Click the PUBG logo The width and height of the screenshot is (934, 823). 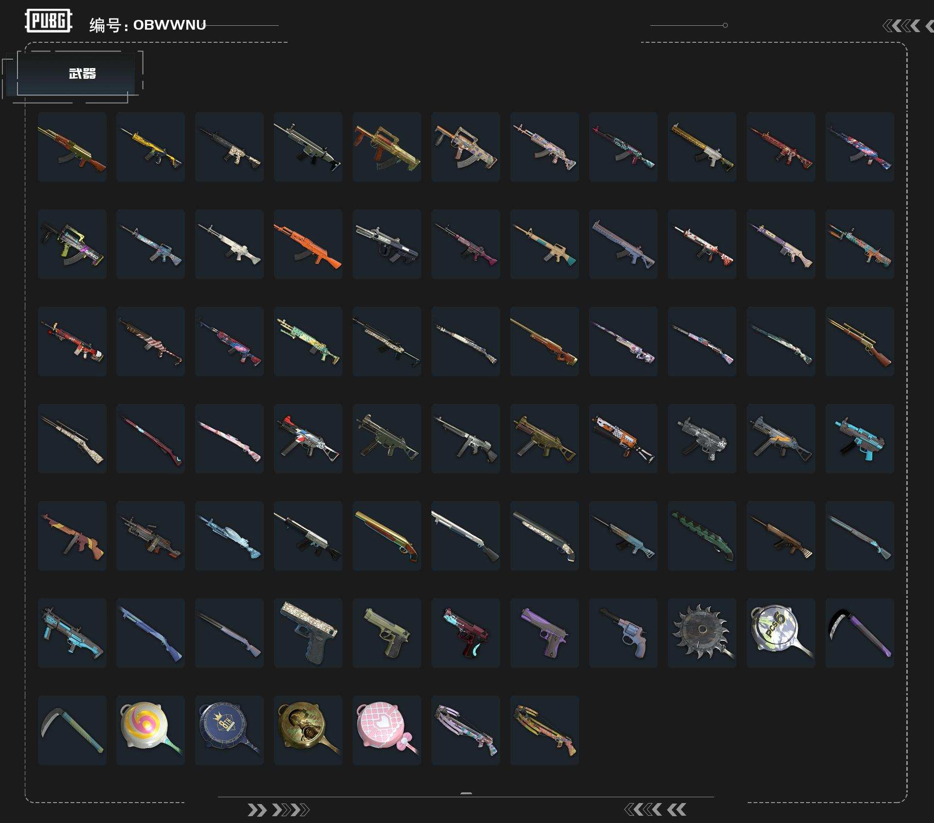(49, 21)
